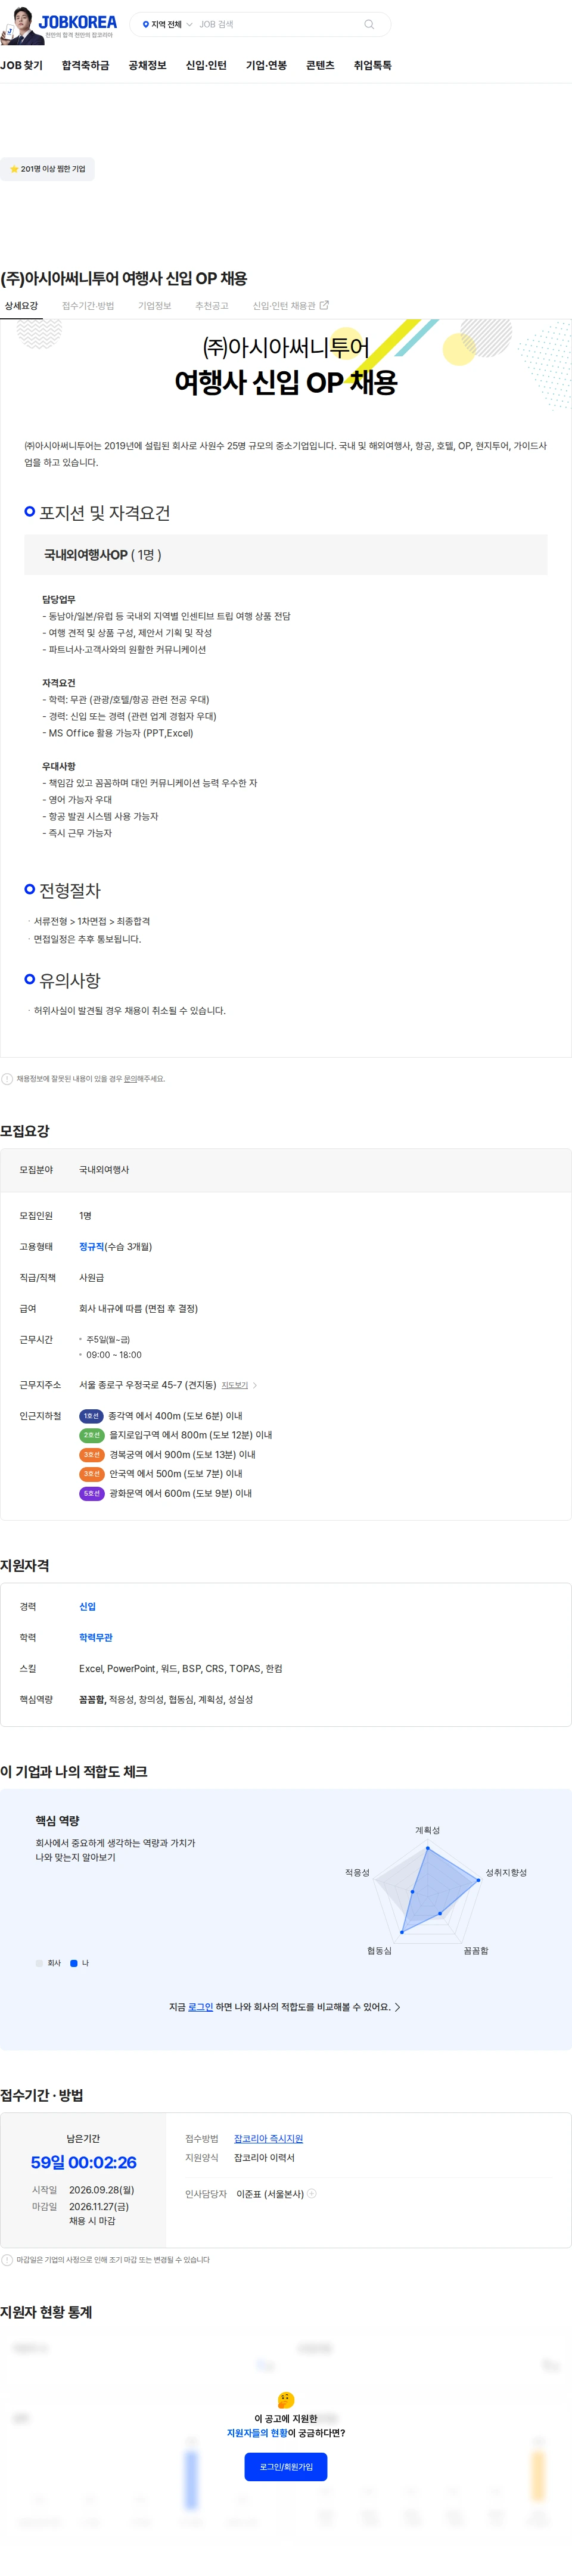The width and height of the screenshot is (572, 2576).
Task: Click the 지원자들의 현황 highlighted text
Action: click(x=257, y=2433)
